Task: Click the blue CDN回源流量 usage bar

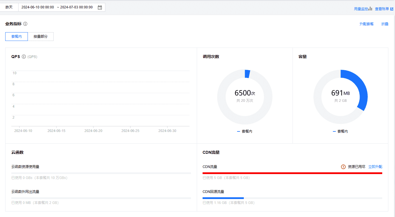Action: pos(223,198)
